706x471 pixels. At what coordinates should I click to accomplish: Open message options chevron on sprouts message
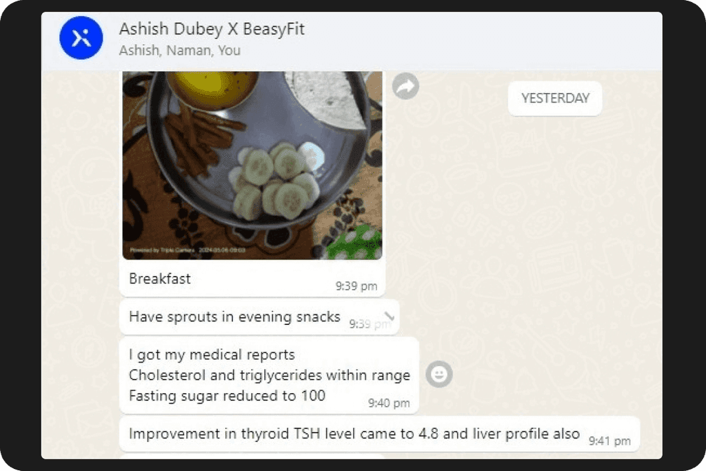(x=389, y=317)
